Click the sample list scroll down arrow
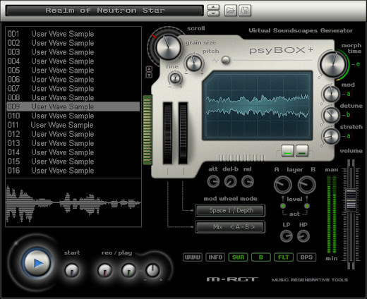 [x=149, y=75]
